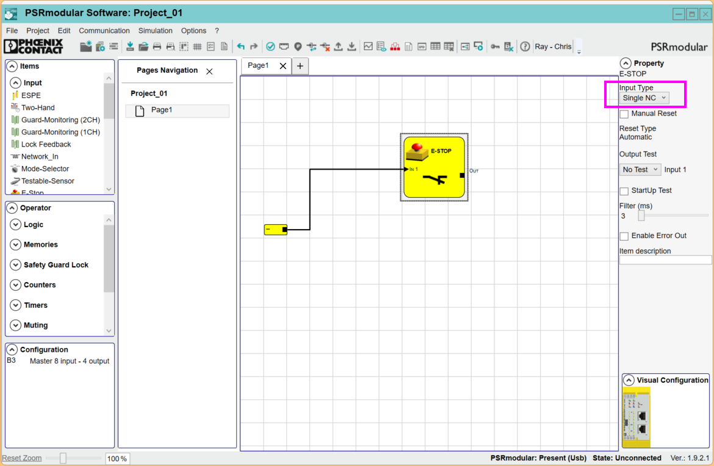Click the Reset Zoom link
The height and width of the screenshot is (466, 714).
(x=22, y=458)
